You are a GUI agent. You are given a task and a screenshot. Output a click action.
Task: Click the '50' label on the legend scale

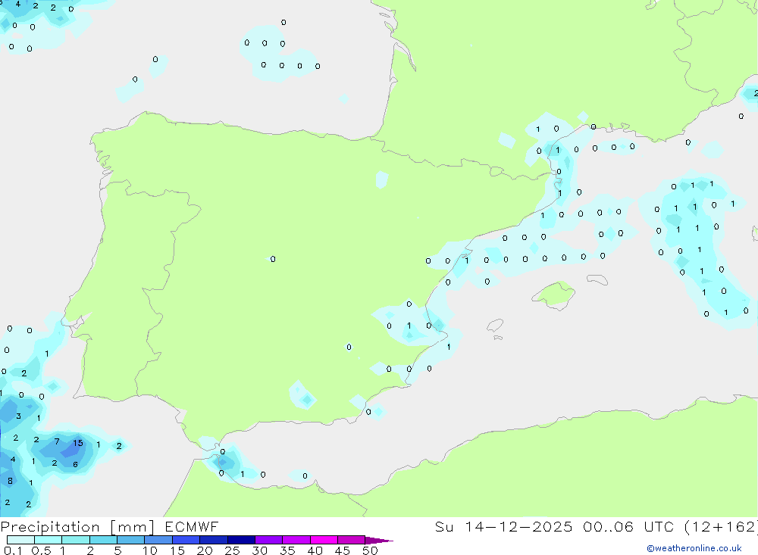click(370, 550)
